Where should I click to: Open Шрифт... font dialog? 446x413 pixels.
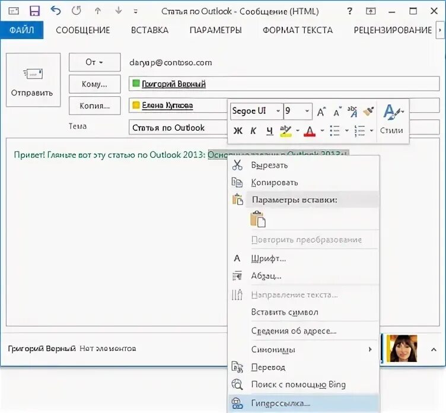point(304,259)
